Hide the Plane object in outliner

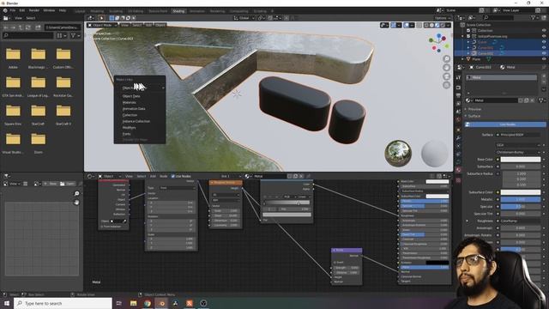click(544, 59)
